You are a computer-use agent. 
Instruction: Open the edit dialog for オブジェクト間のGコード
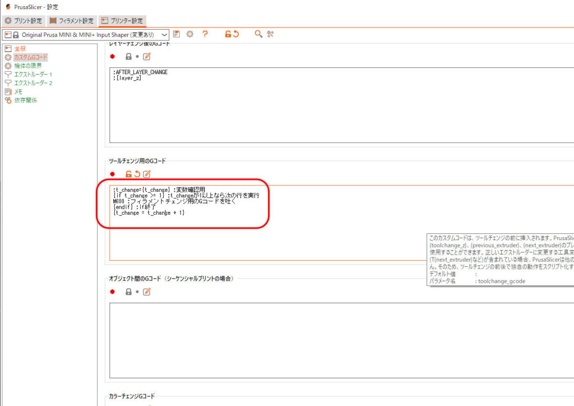pyautogui.click(x=147, y=292)
